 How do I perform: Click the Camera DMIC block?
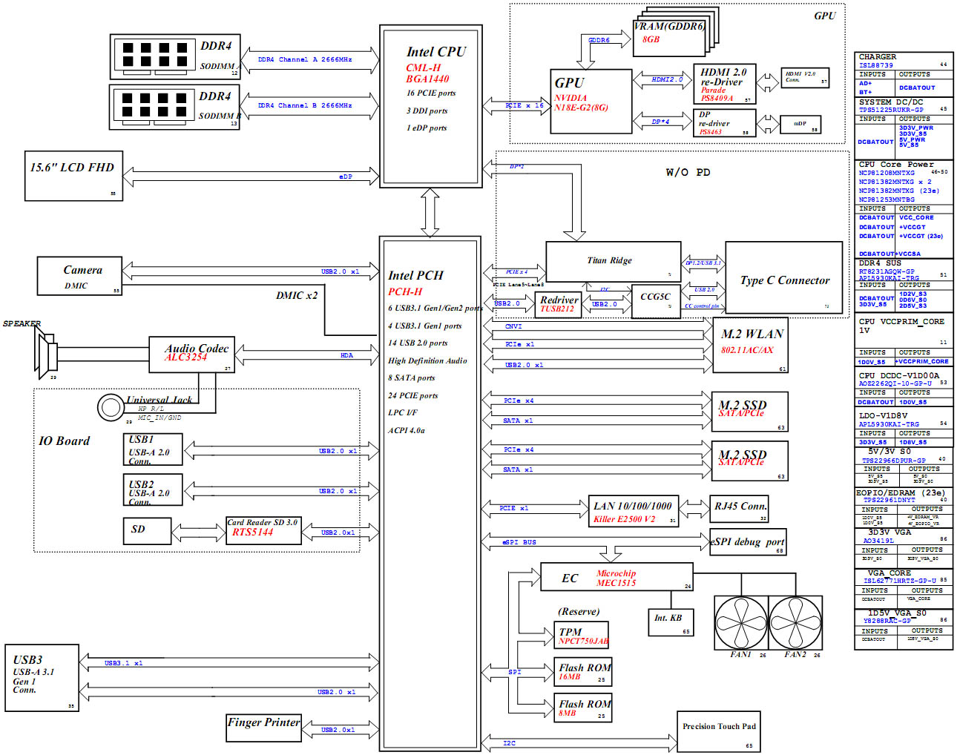pos(79,276)
